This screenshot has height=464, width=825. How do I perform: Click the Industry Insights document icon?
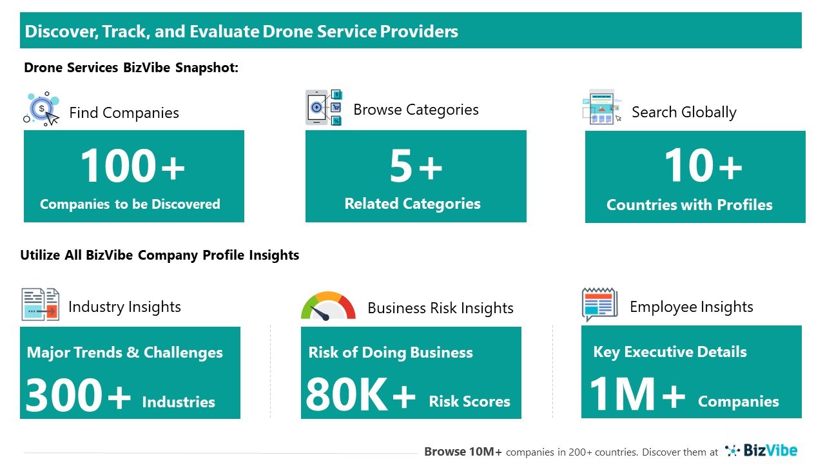(40, 305)
